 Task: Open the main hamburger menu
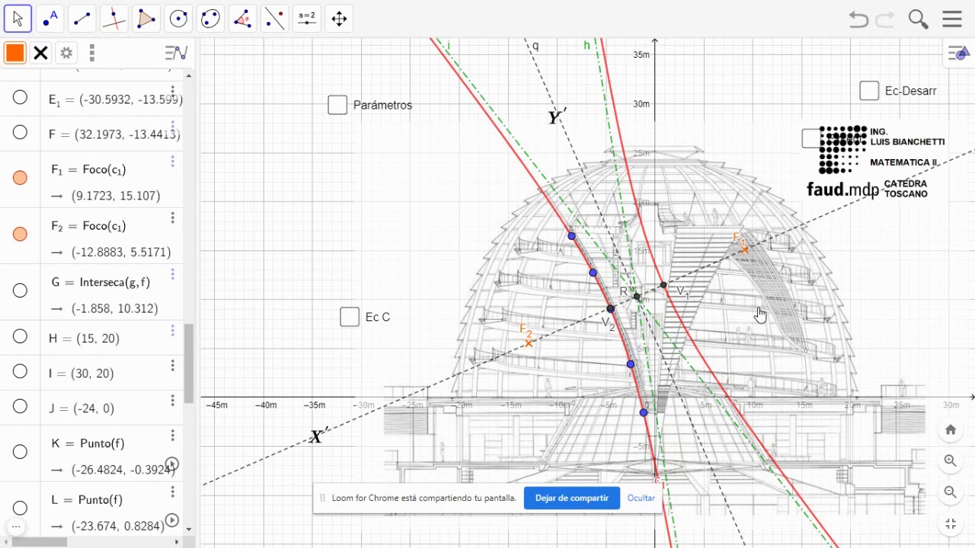tap(952, 20)
